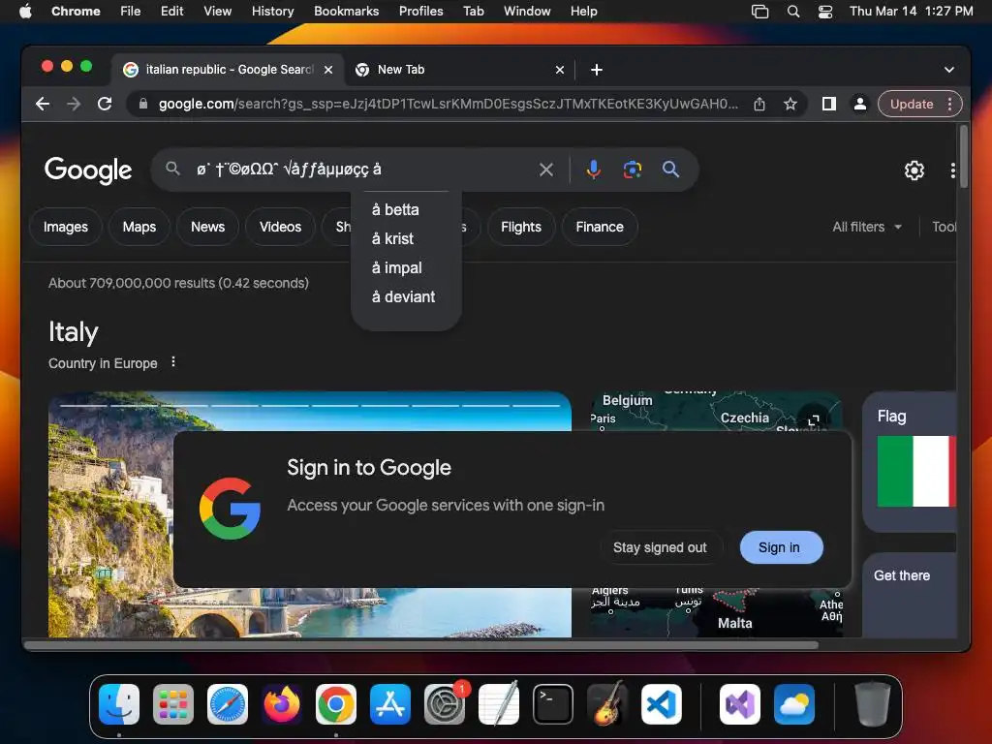The width and height of the screenshot is (992, 744).
Task: Click Stay signed out
Action: tap(660, 547)
